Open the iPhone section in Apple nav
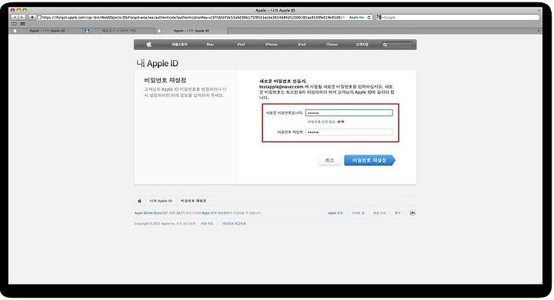The image size is (554, 300). 272,45
